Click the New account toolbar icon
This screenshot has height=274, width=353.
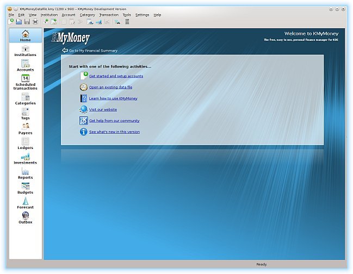pyautogui.click(x=54, y=22)
